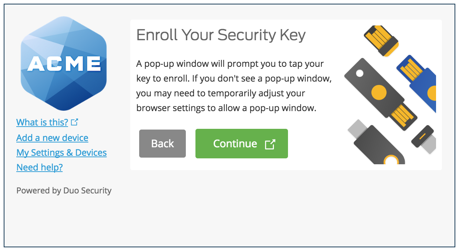Image resolution: width=459 pixels, height=251 pixels.
Task: Click white keyring hole on black key
Action: coord(359,73)
